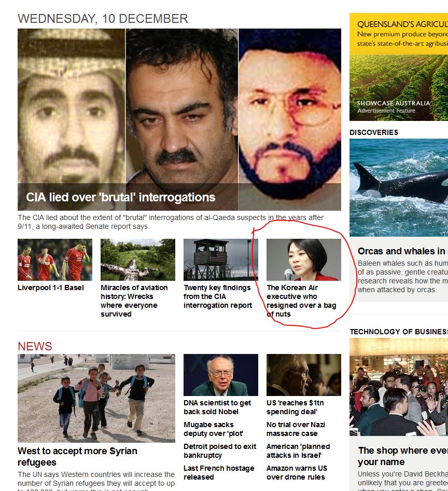The width and height of the screenshot is (448, 491).
Task: Open 'American planned attacks in Israel' link
Action: click(298, 451)
